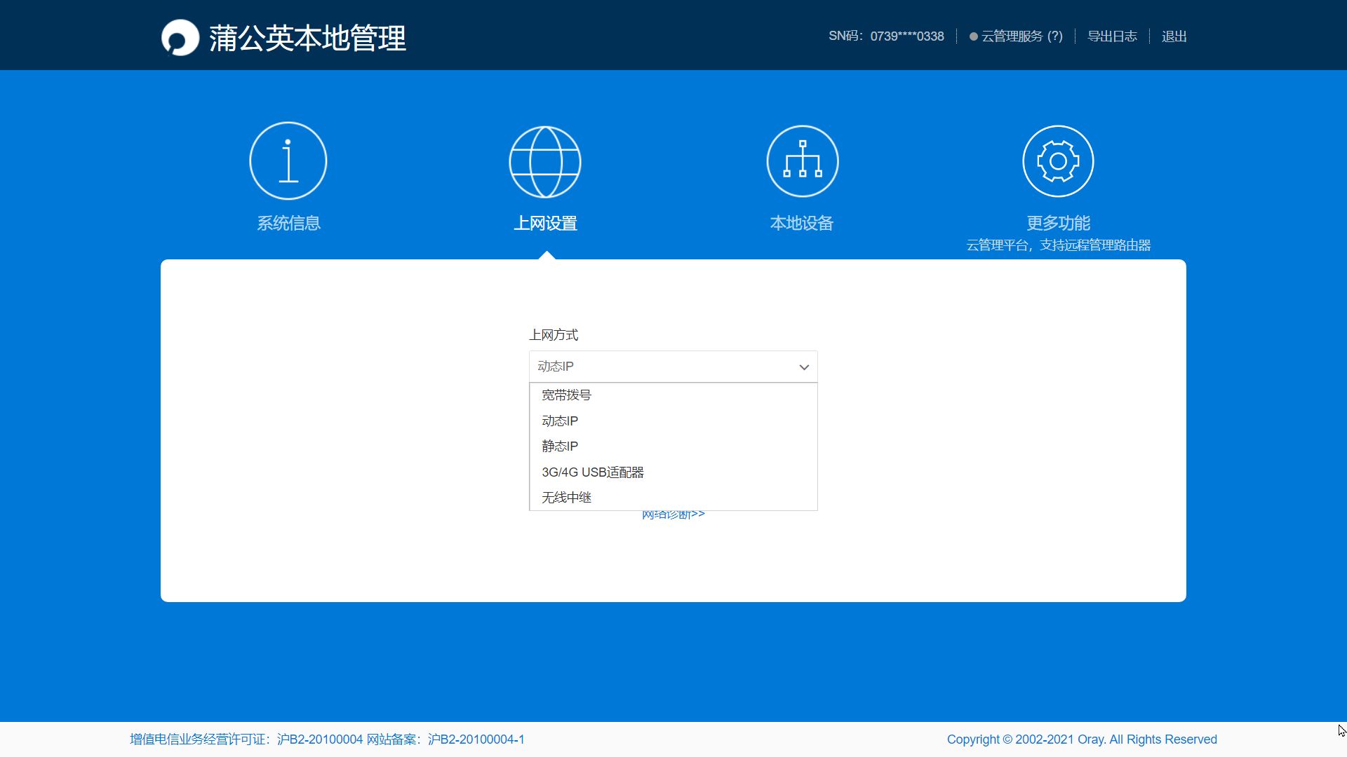Screen dimensions: 1347x757
Task: Choose 动态IP option in the list
Action: 560,421
